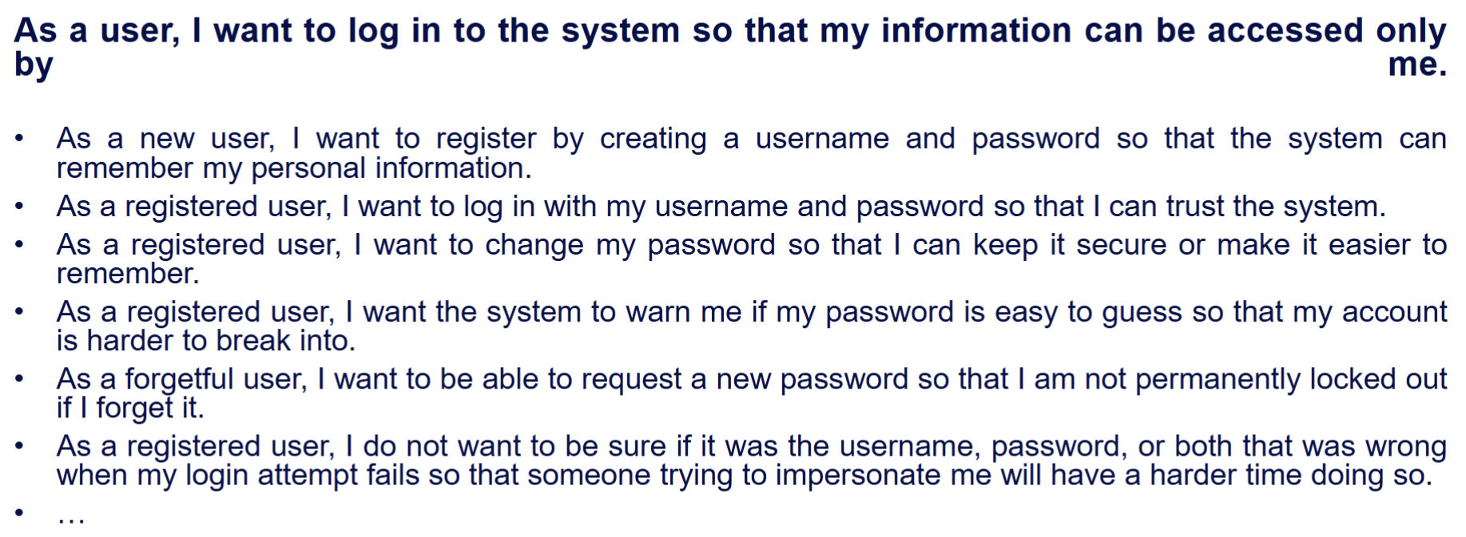Click the bullet about password easy to guess

(751, 326)
